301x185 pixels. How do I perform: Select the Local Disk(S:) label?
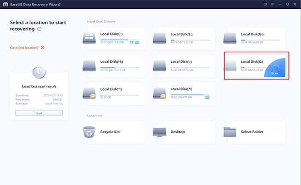tap(252, 62)
